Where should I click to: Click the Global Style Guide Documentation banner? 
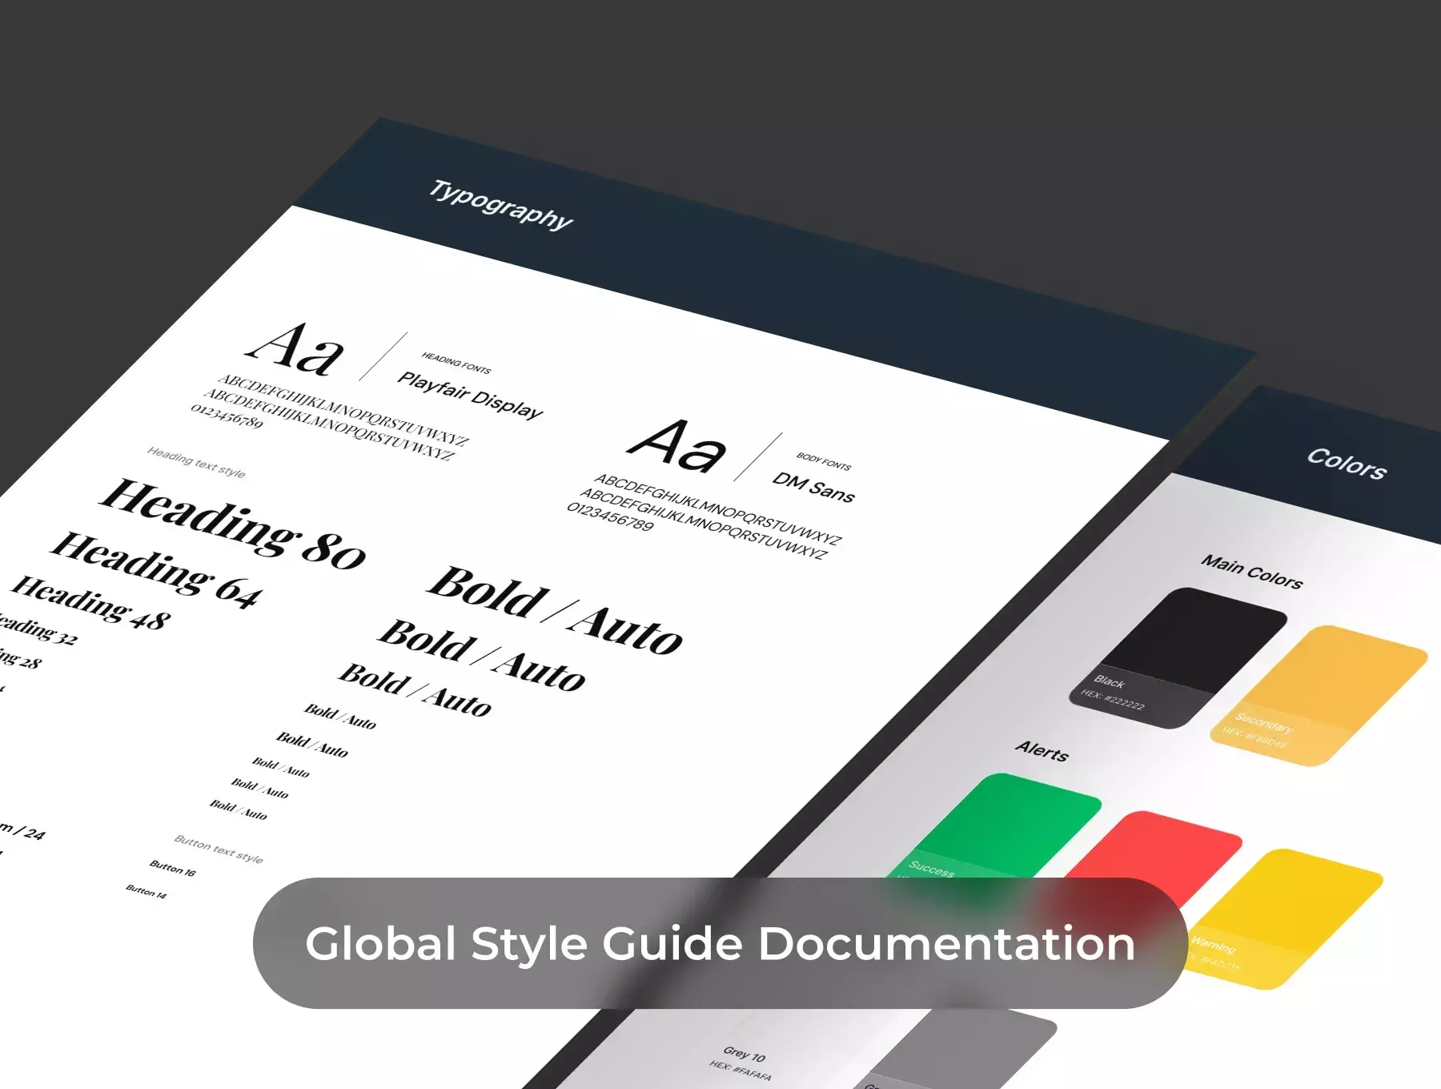tap(720, 943)
